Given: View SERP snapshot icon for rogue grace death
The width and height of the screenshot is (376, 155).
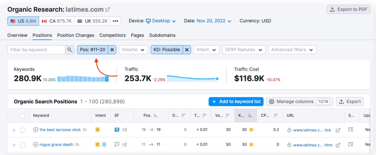Looking at the screenshot, I should pos(351,144).
